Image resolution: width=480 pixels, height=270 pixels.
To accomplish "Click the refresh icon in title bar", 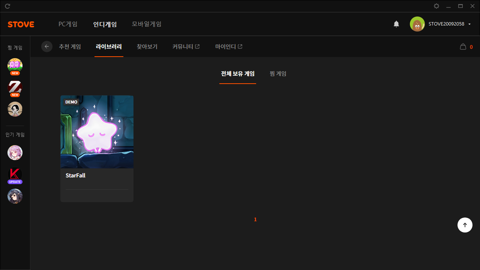I will pos(7,6).
